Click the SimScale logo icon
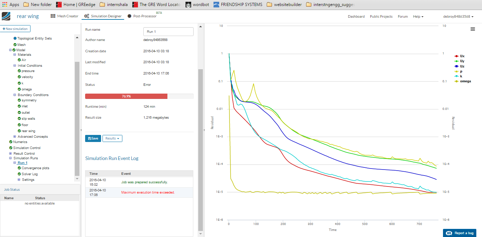 coord(6,16)
